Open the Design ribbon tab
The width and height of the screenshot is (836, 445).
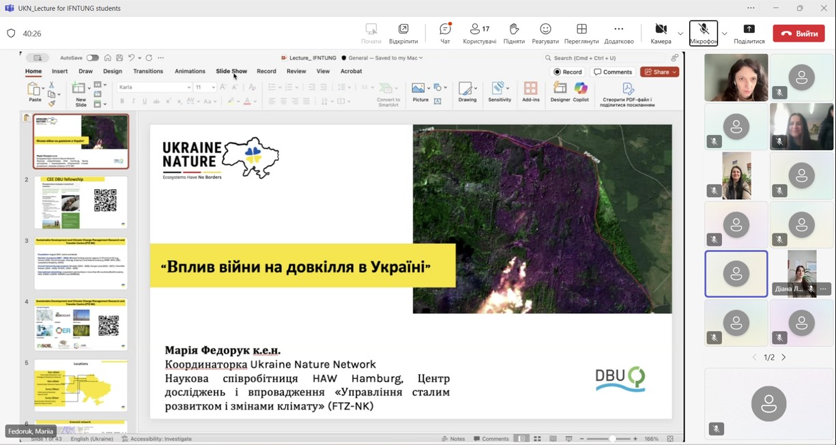pos(113,71)
